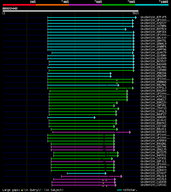Open hit UniRef100_Q56ZJ5
This screenshot has width=171, height=192.
point(153,149)
